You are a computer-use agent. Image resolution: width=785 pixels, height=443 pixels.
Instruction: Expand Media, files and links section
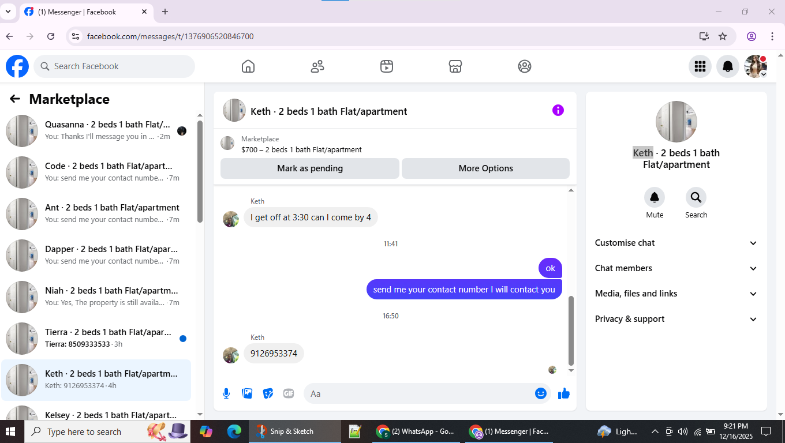click(676, 294)
